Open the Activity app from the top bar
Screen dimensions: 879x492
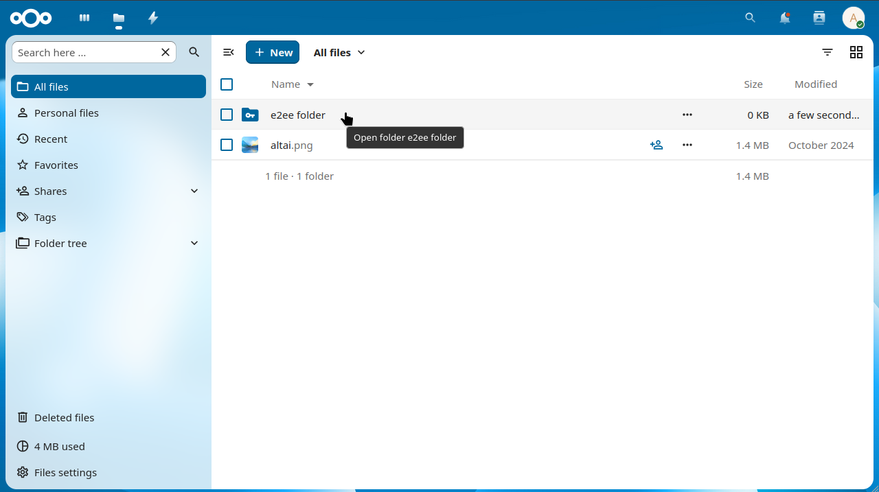click(152, 18)
